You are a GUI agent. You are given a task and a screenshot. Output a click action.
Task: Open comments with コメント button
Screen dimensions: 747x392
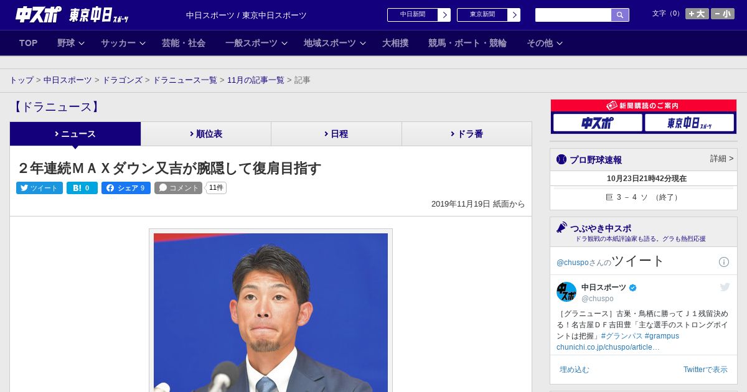(178, 188)
